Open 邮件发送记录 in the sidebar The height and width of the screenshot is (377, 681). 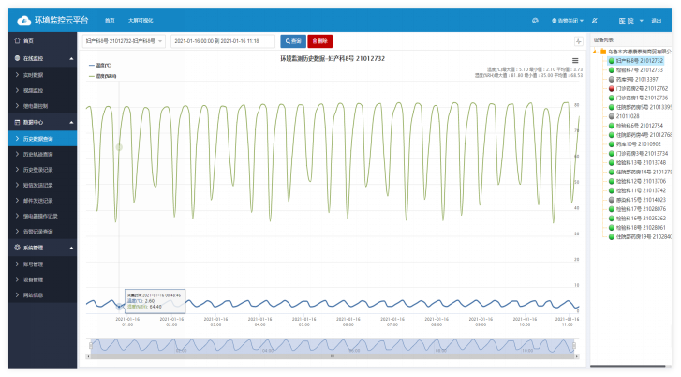click(x=42, y=201)
